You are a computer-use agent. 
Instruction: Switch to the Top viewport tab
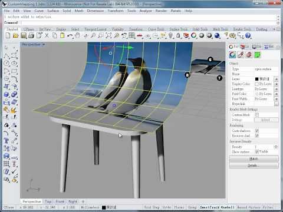coord(48,201)
